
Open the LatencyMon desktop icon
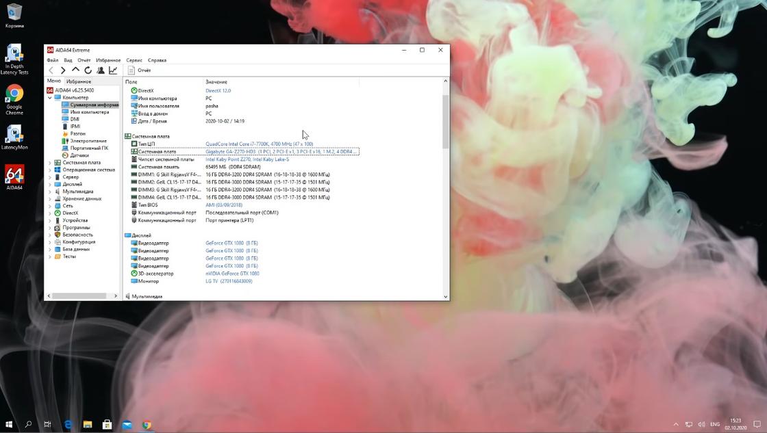pos(14,137)
